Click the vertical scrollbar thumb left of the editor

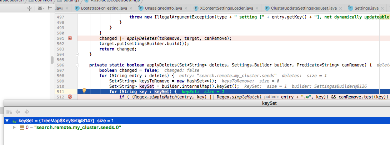click(x=52, y=60)
